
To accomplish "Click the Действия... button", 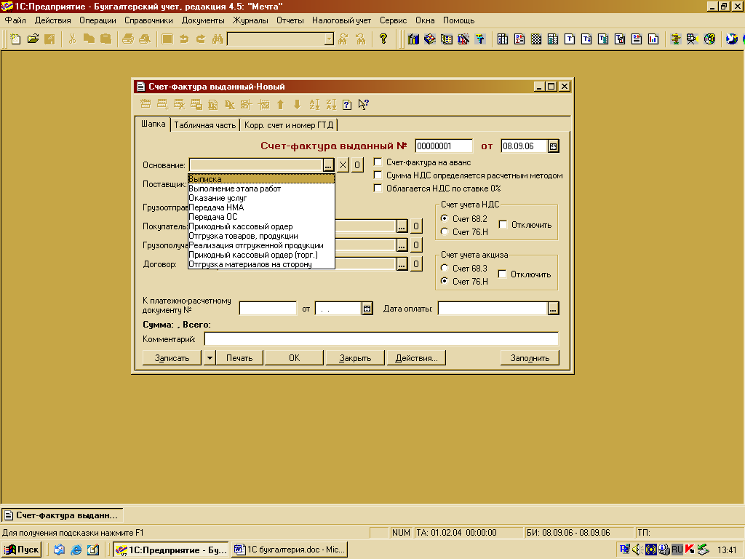I will click(416, 358).
